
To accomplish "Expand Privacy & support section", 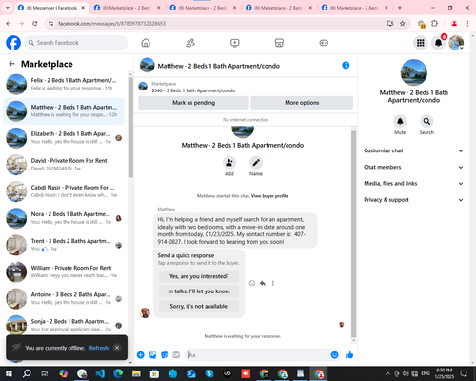I will tap(413, 200).
